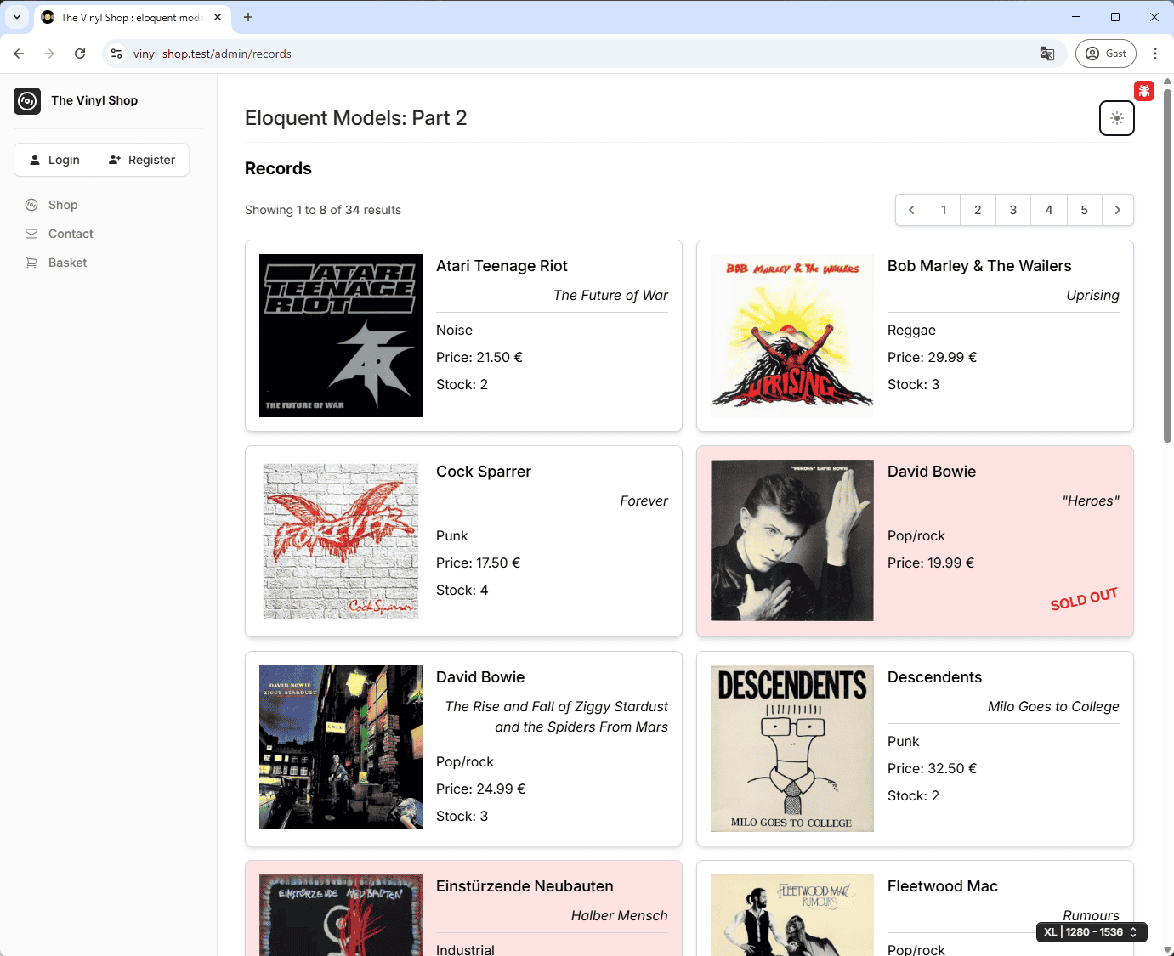Close The Vinyl Shop tab
Screen dimensions: 1174x956
pos(218,17)
